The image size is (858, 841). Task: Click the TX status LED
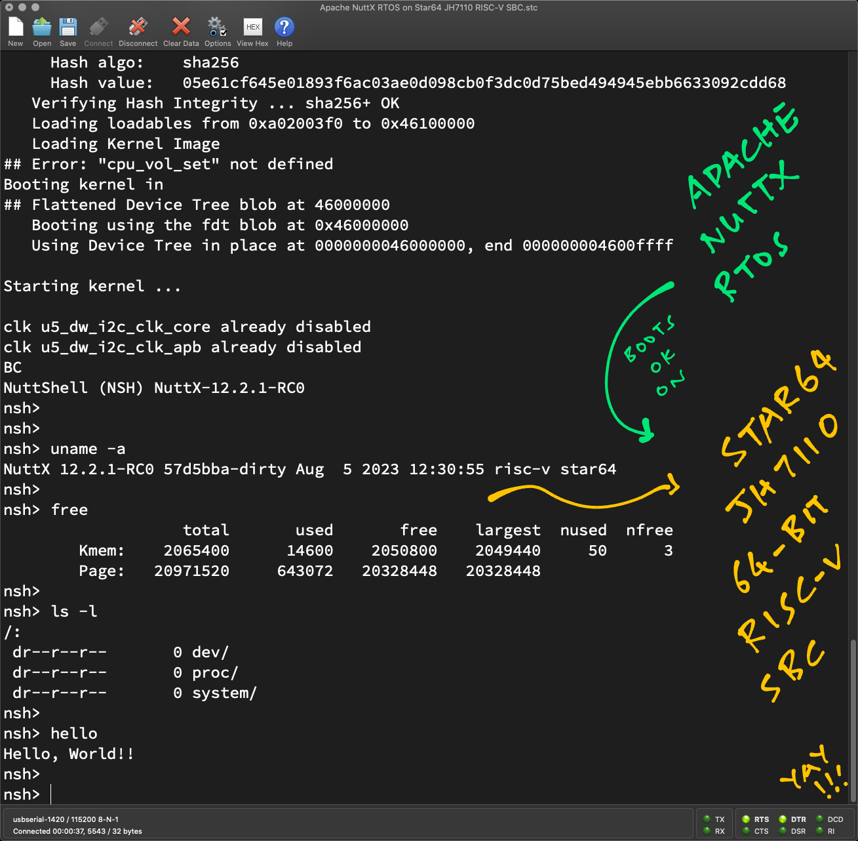click(707, 819)
